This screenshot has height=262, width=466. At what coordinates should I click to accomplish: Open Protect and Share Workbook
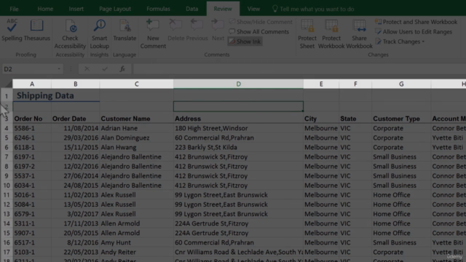click(416, 22)
